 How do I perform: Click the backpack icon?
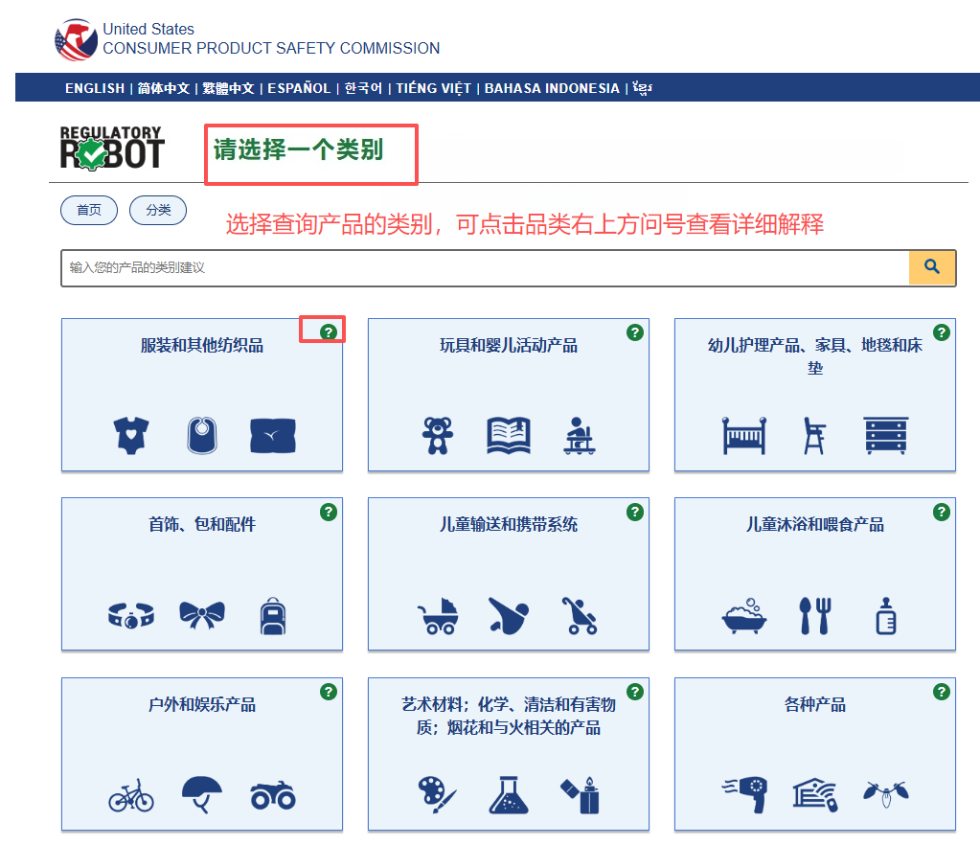273,616
